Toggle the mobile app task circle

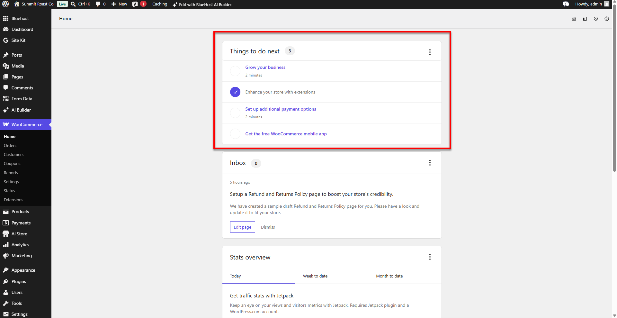tap(235, 134)
